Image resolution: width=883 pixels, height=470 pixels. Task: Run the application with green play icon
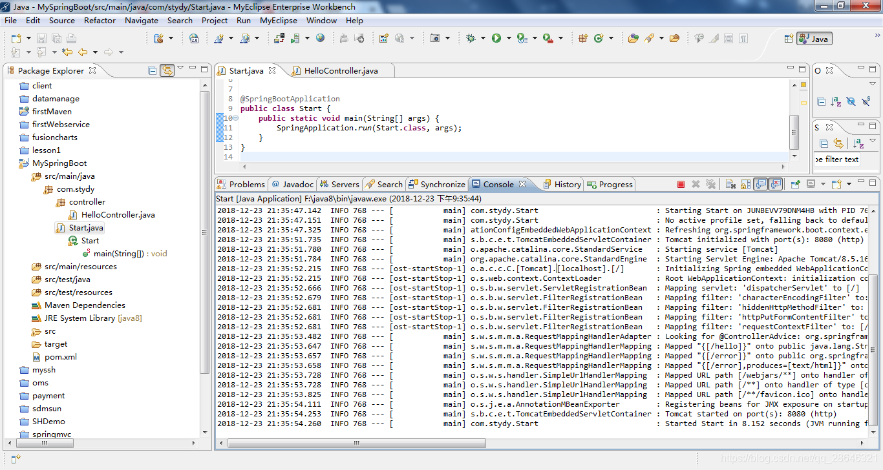(496, 38)
